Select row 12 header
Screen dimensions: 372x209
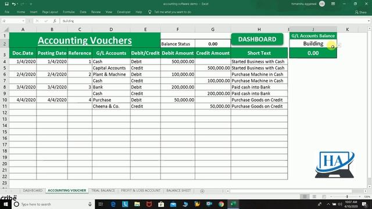5,113
